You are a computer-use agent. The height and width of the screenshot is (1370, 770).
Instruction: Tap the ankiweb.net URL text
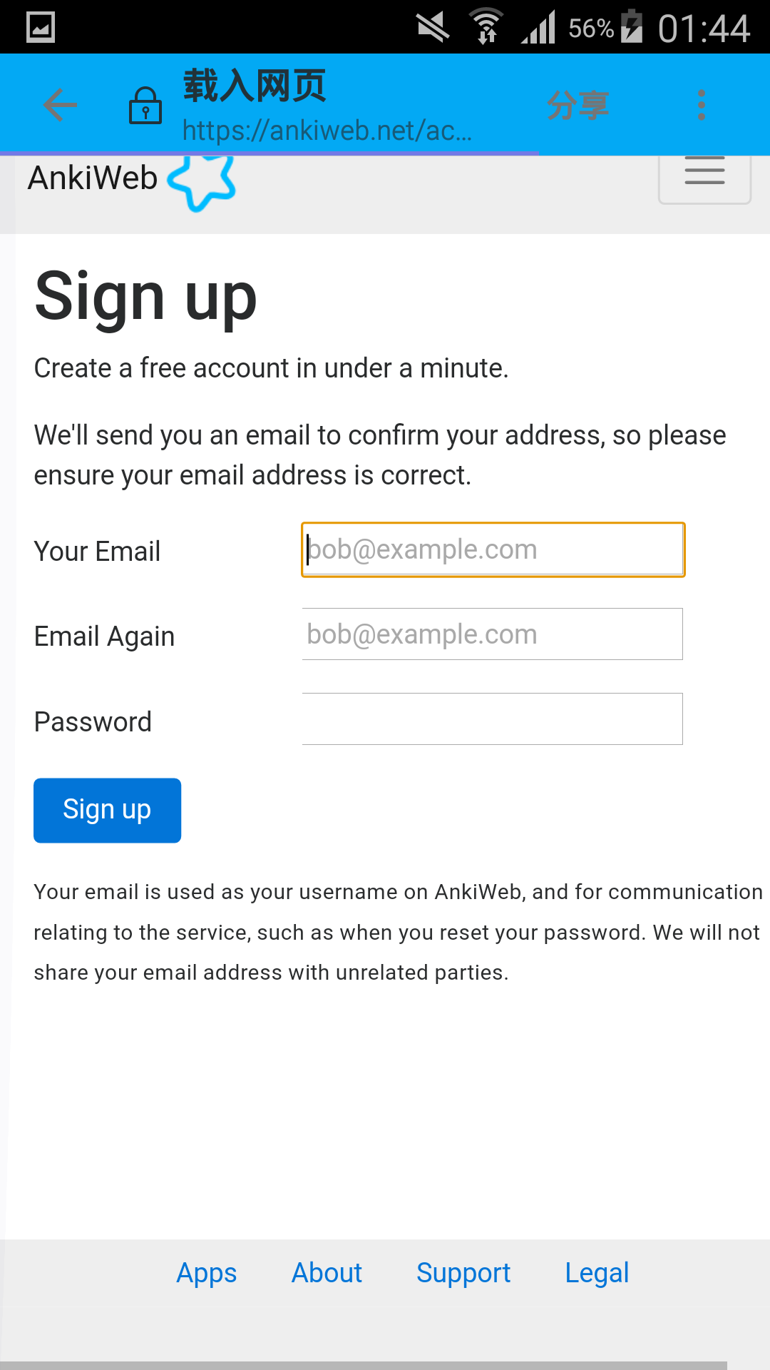tap(327, 131)
